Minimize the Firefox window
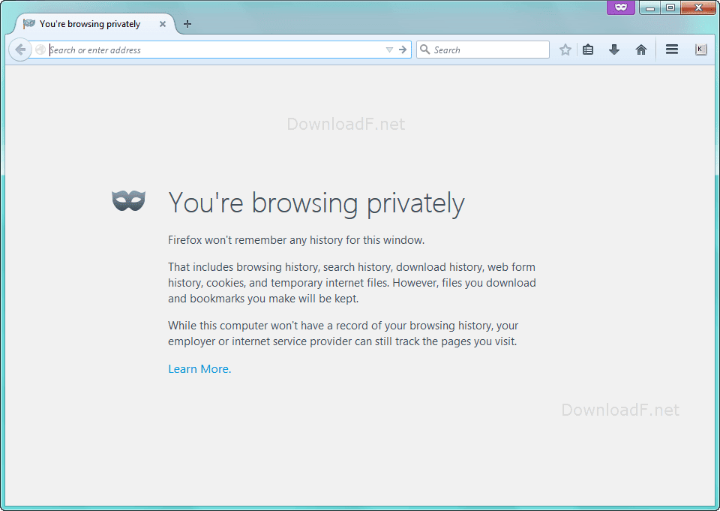Screen dimensions: 720x511 pos(649,8)
